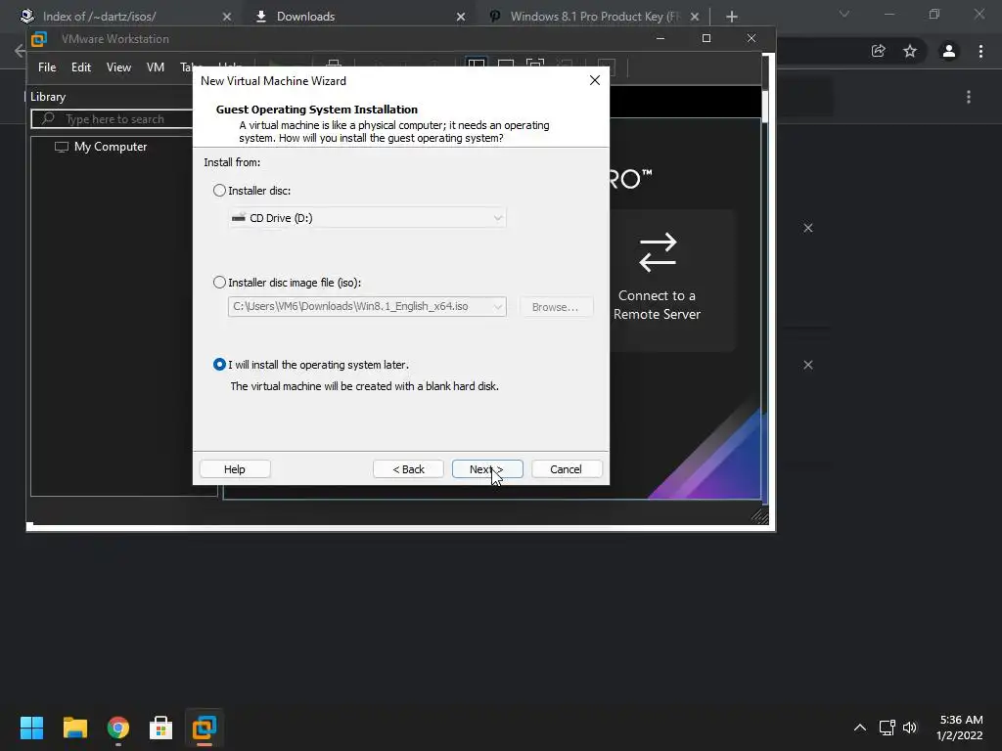Open the CD Drive (D:) dropdown
The height and width of the screenshot is (751, 1002).
pos(367,218)
